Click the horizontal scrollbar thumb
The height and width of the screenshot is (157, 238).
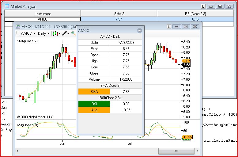point(176,151)
